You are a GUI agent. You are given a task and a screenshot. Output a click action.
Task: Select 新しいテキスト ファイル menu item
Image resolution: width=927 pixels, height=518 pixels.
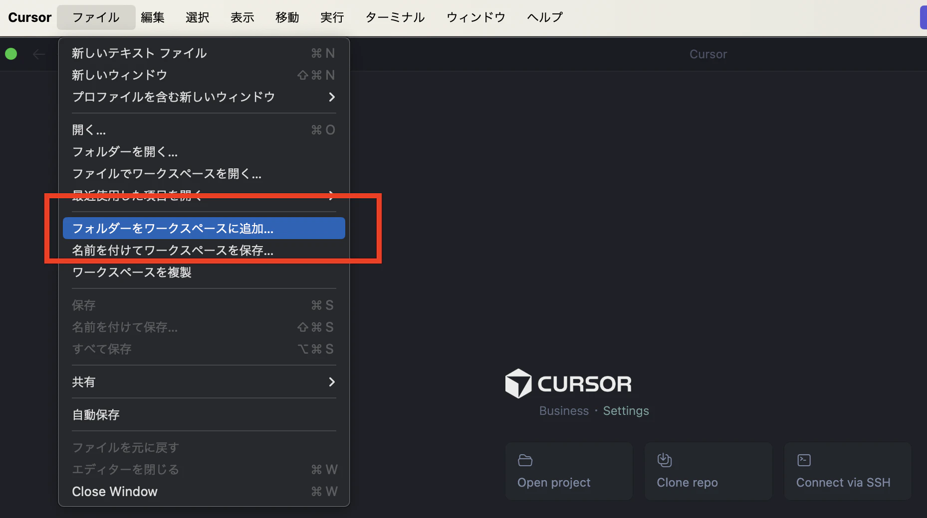pos(204,53)
